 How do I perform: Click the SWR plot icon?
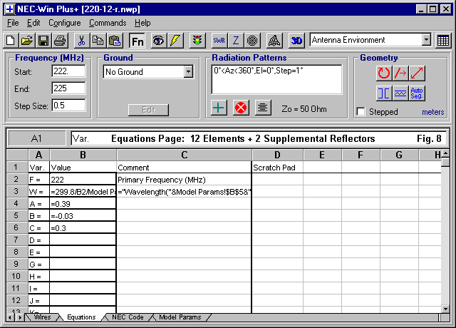[217, 41]
